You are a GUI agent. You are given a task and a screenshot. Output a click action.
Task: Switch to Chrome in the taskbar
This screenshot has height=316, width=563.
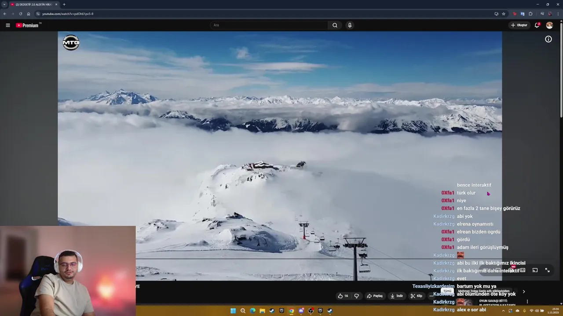(x=291, y=311)
